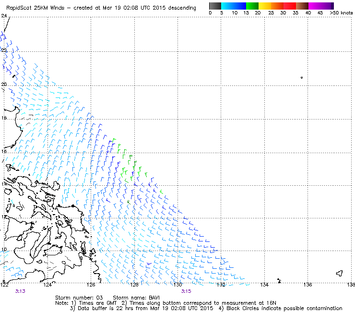Viewport: 355px width, 312px height.
Task: Click the island outline near 137E 8.5N
Action: [x=339, y=273]
